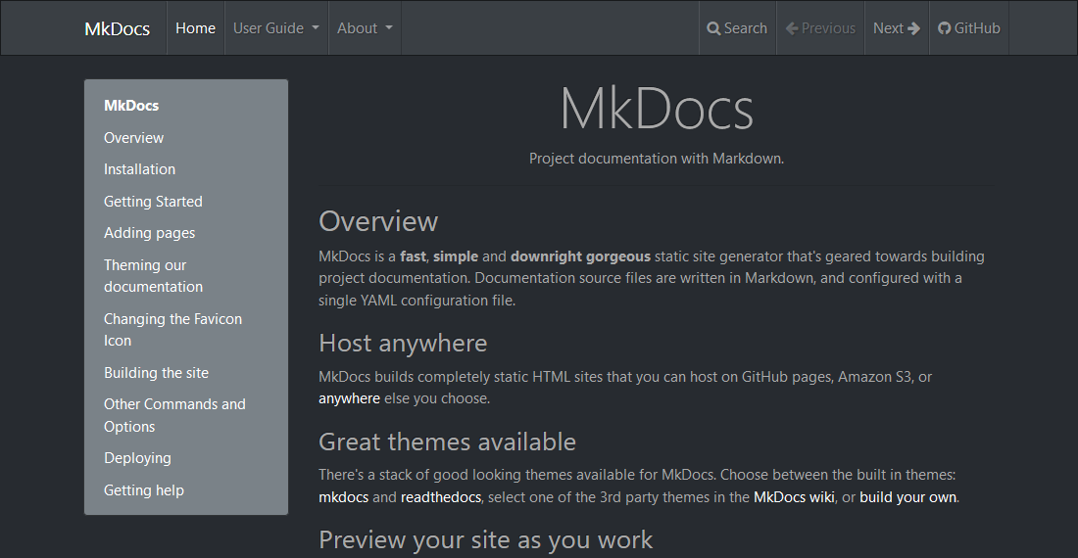
Task: Open the GitHub label link
Action: (x=977, y=28)
